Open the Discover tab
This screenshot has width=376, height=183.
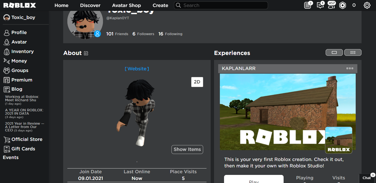(90, 5)
